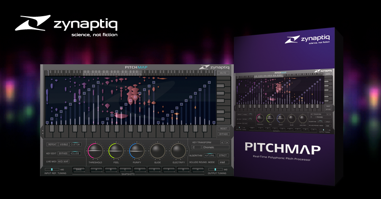This screenshot has height=199, width=381.
Task: Click the PITCHMAP title in the plugin header
Action: 136,67
